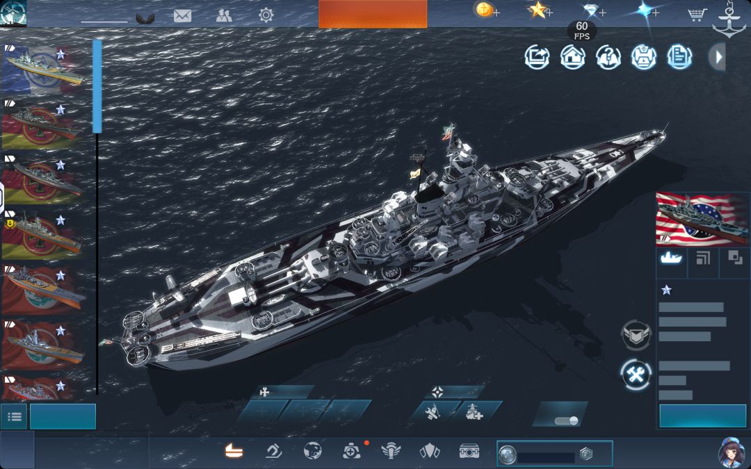Open the list view menu button

[14, 417]
